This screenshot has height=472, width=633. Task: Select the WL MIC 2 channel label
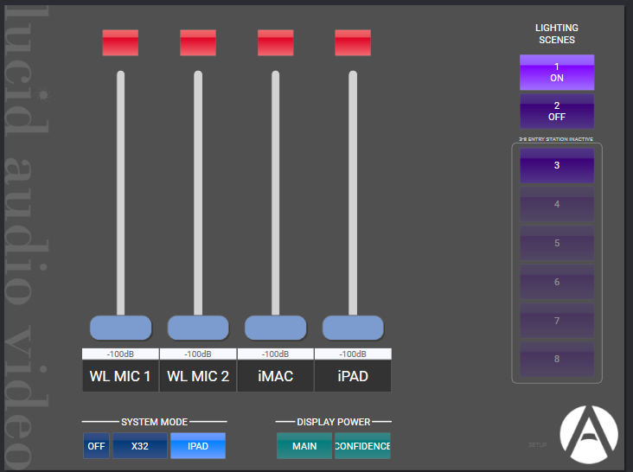click(x=198, y=376)
